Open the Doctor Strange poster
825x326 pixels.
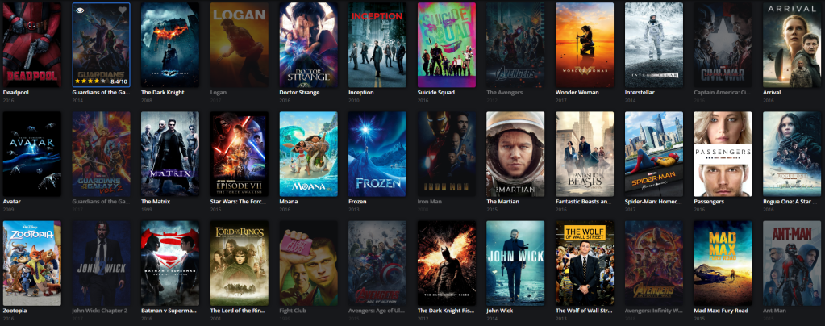point(308,44)
